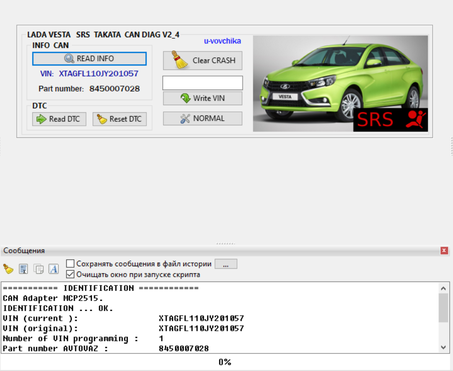Click the 'IDENTIFICATION ... OK.' log line
The image size is (453, 371).
pyautogui.click(x=58, y=308)
